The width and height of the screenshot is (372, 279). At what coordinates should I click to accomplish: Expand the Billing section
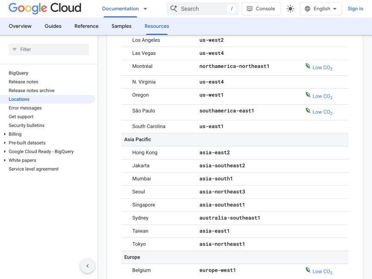pyautogui.click(x=5, y=134)
